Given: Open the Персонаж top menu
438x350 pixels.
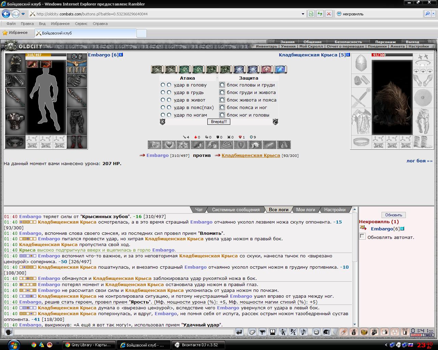Looking at the screenshot, I should pyautogui.click(x=386, y=42).
